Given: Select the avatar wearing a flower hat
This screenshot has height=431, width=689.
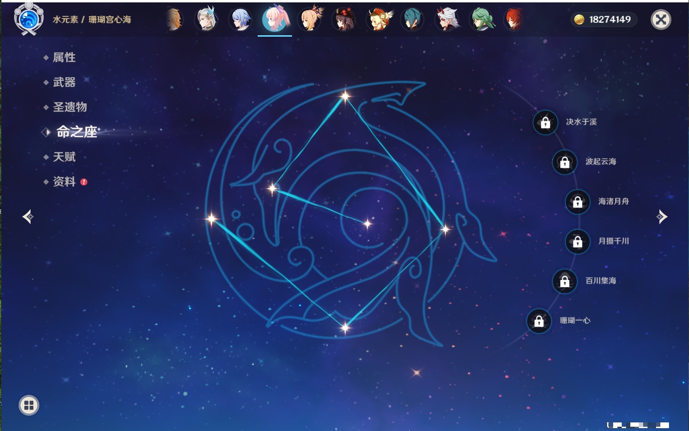Looking at the screenshot, I should click(x=344, y=20).
